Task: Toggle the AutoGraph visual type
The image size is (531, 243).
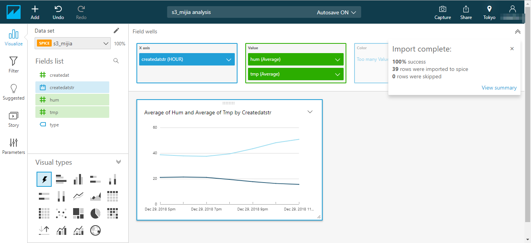Action: pyautogui.click(x=44, y=179)
